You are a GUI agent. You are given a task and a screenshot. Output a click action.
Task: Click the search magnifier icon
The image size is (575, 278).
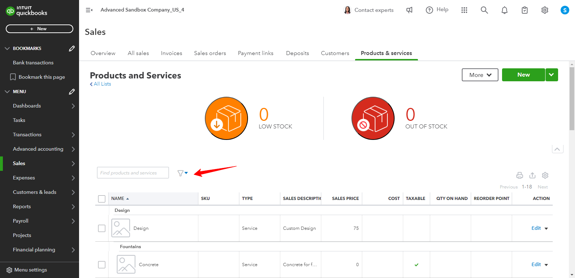484,10
